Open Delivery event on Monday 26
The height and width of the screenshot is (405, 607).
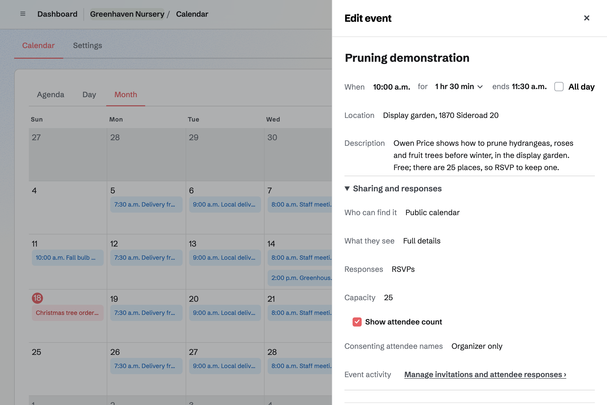[146, 366]
